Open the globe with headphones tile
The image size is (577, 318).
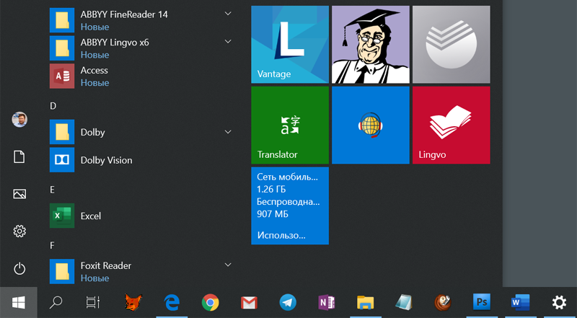370,125
